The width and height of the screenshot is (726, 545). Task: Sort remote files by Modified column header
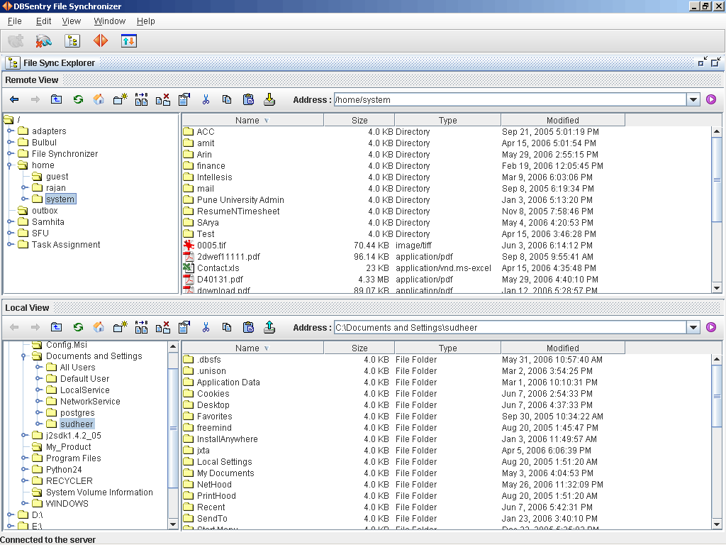(562, 121)
